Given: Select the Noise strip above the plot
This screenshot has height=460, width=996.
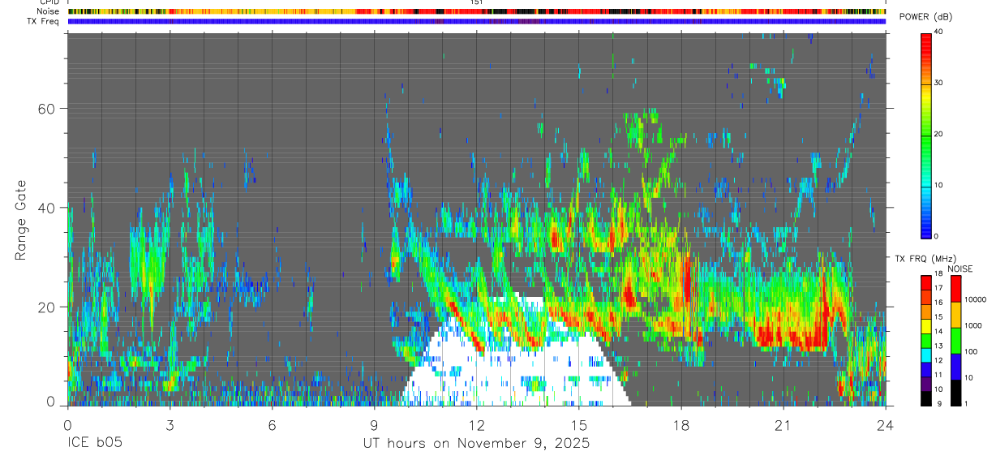Looking at the screenshot, I should click(x=477, y=11).
